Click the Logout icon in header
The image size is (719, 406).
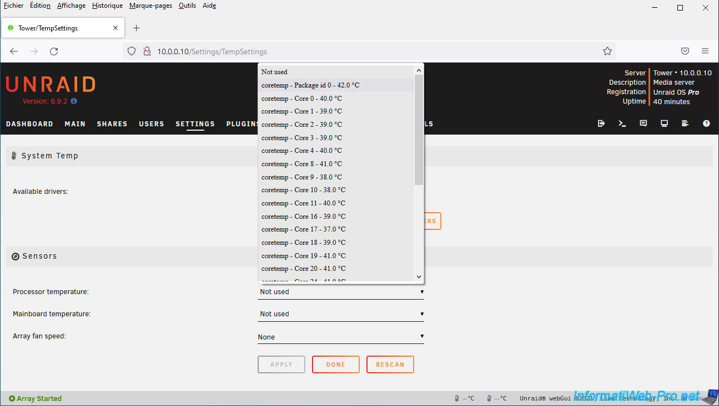pos(601,124)
